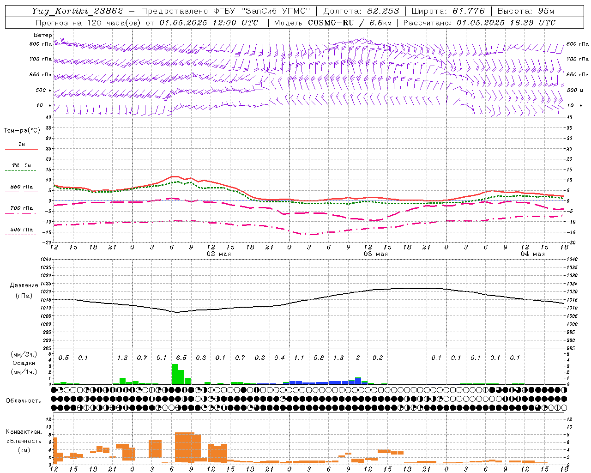The width and height of the screenshot is (591, 473).
Task: Click the Тем-ра(°C) temperature panel label
Action: tap(22, 131)
